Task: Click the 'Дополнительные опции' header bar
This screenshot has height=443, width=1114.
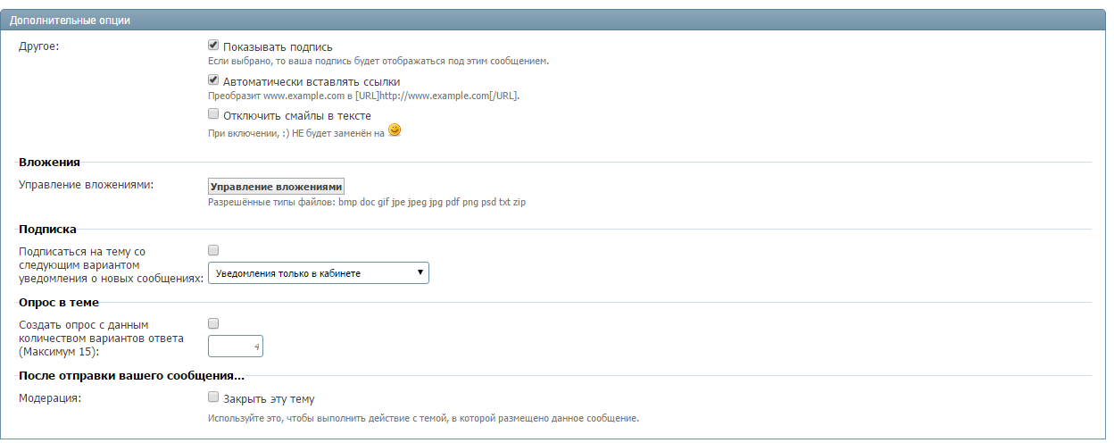Action: click(x=556, y=21)
